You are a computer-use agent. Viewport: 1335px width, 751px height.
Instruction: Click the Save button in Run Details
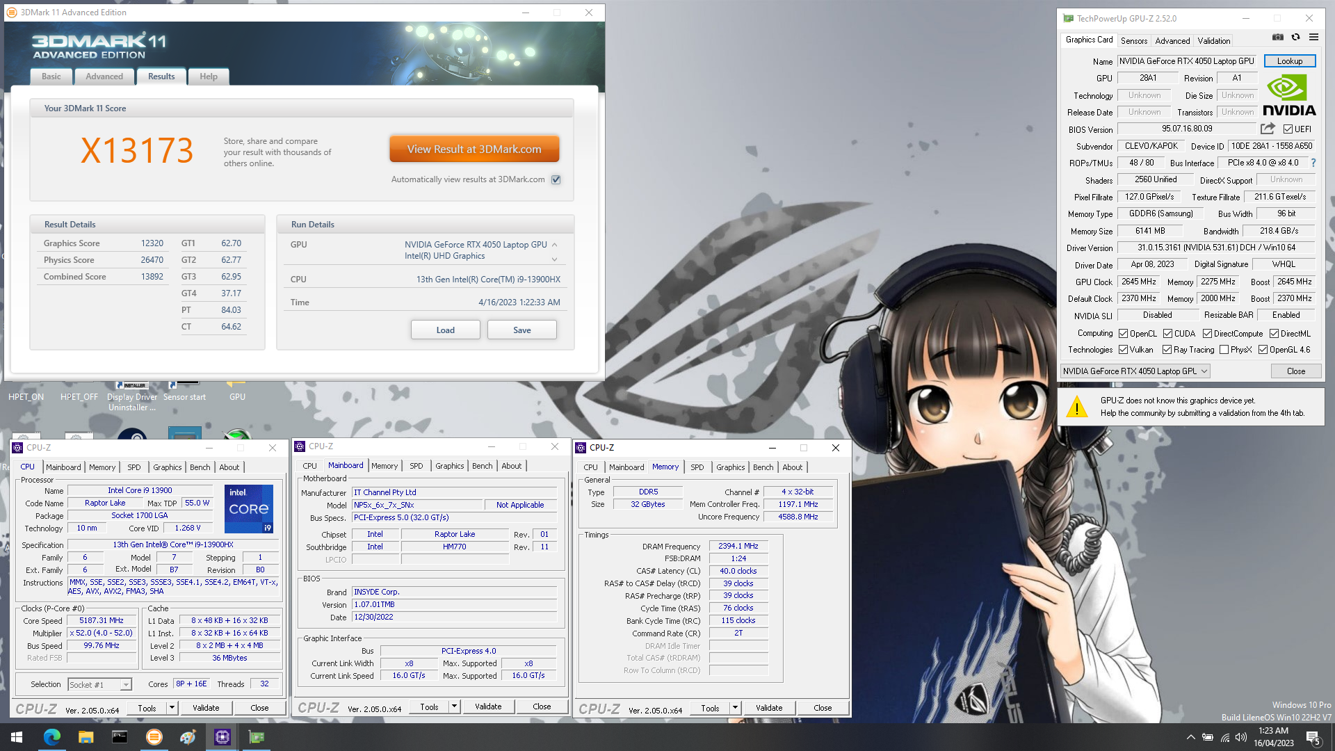coord(522,330)
